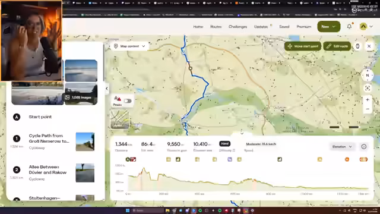Collapse the sidebar with the arrow handle

(107, 89)
